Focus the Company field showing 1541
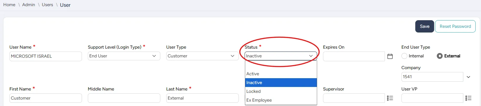481x106 pixels. pyautogui.click(x=432, y=77)
